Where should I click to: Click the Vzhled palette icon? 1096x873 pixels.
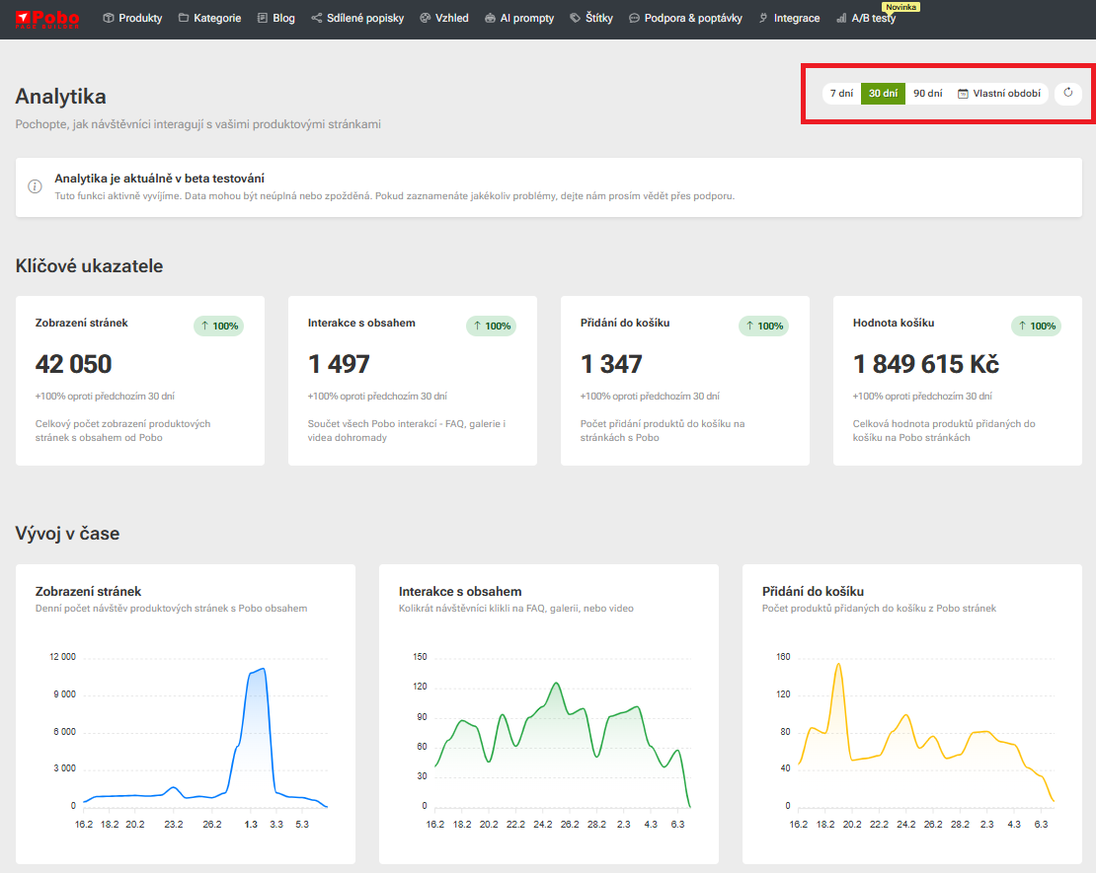pos(425,18)
